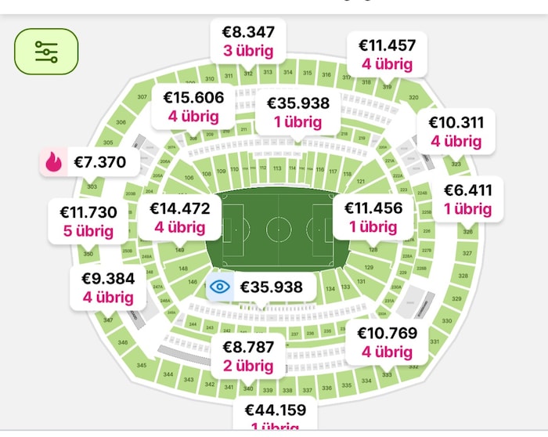Select the €8.347 price tag with 3 übrig

[x=248, y=42]
